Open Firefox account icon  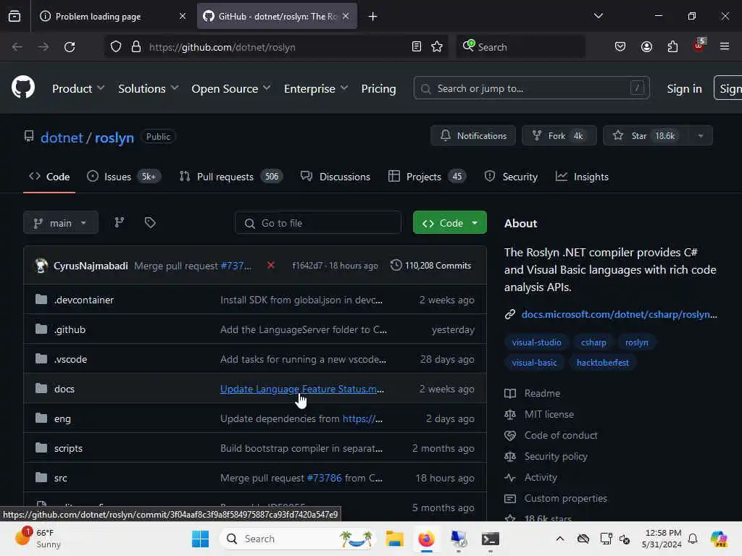point(646,47)
